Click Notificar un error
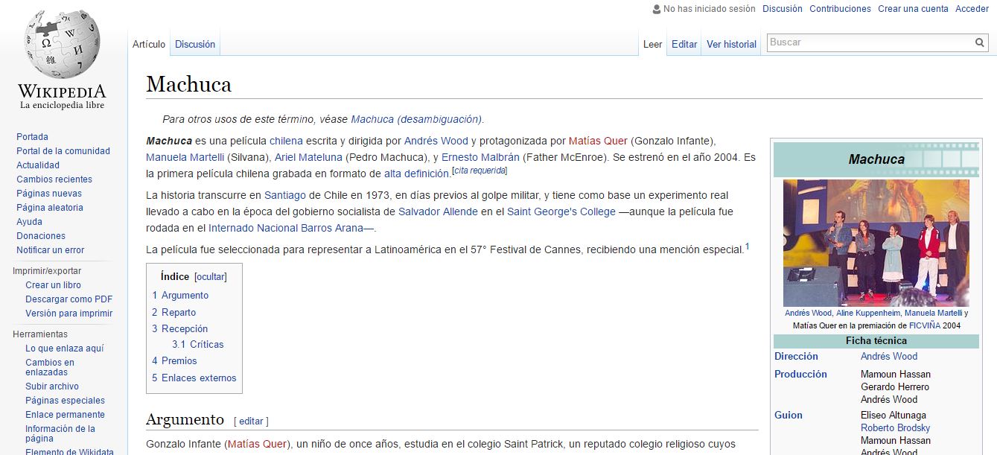997x455 pixels. point(51,250)
